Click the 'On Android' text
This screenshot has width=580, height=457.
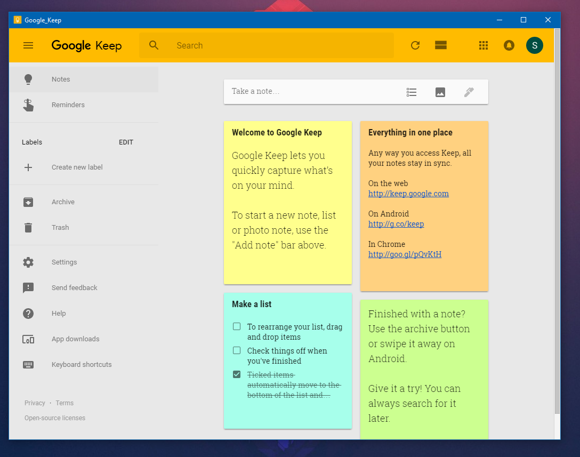[x=389, y=214]
